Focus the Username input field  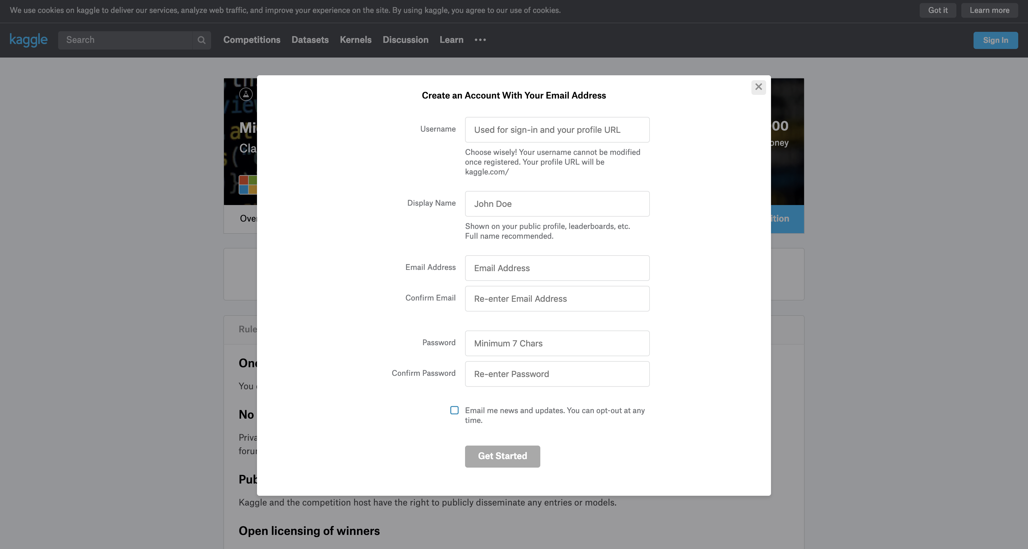(x=557, y=130)
